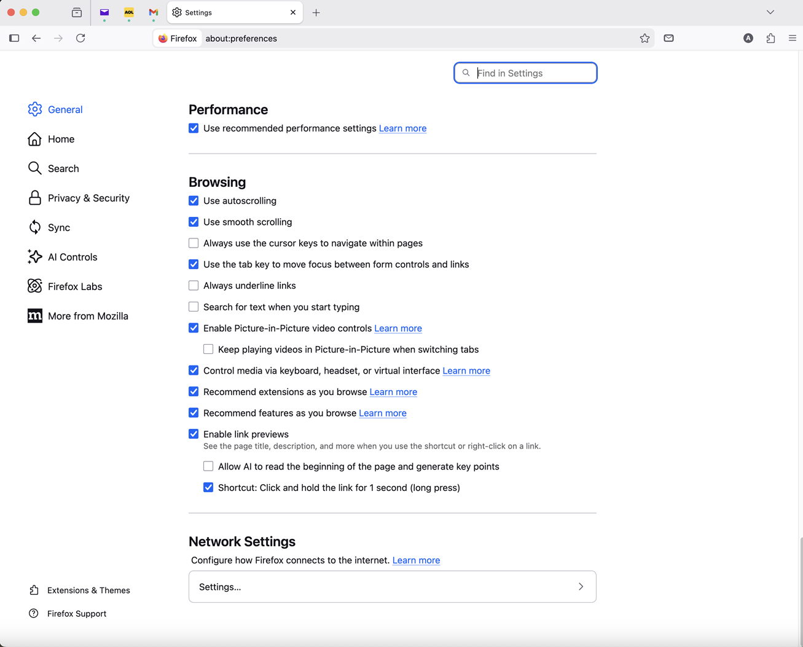
Task: Open the AI Controls settings section
Action: pos(72,257)
